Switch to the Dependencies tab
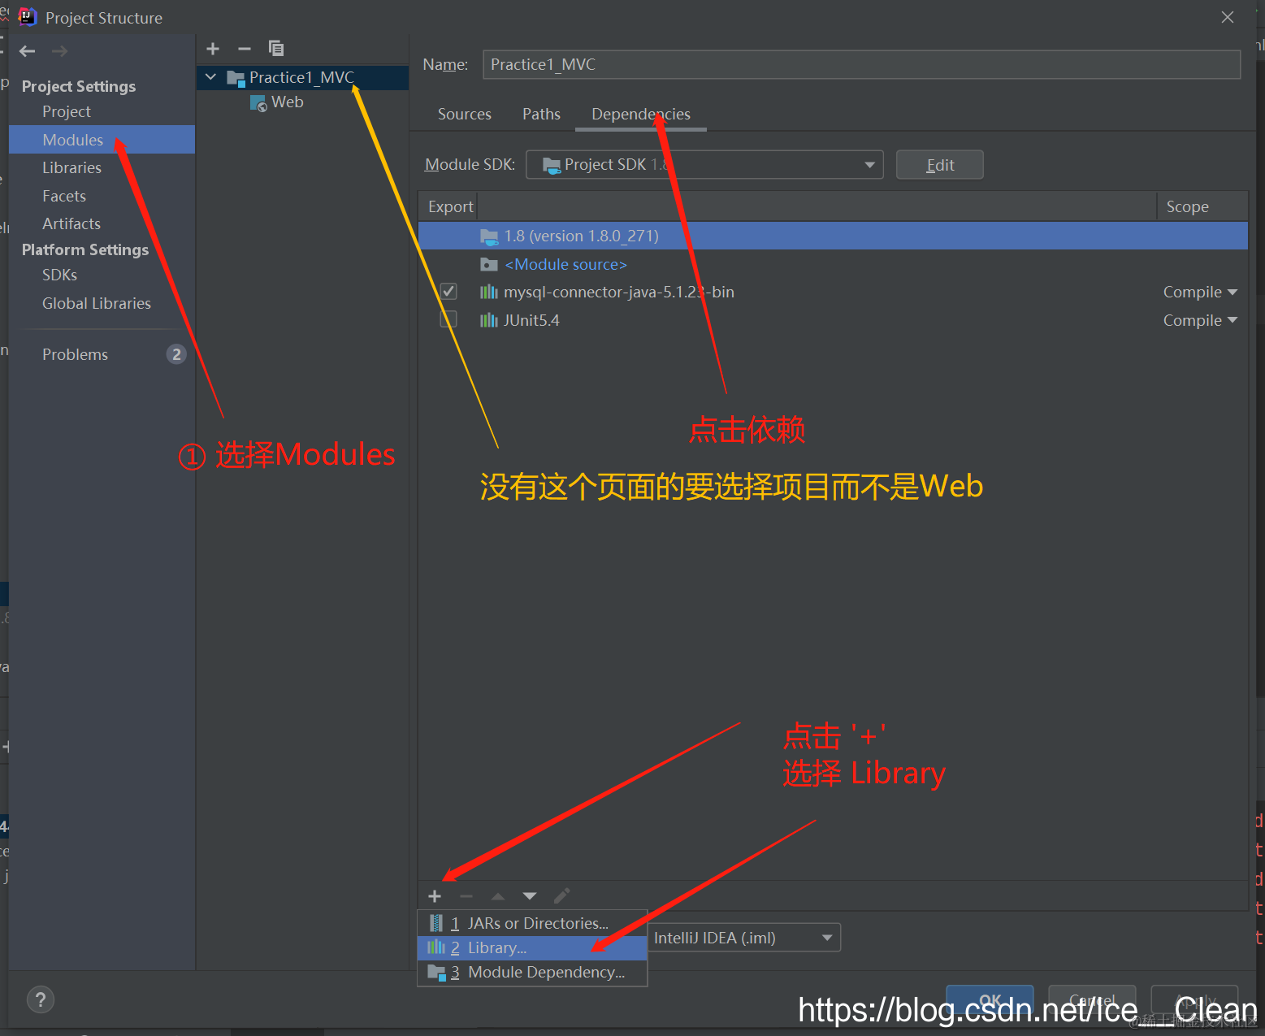This screenshot has height=1036, width=1265. pyautogui.click(x=641, y=114)
